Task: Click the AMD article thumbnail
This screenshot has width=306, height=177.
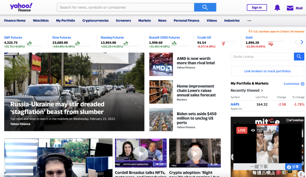Action: click(x=161, y=64)
